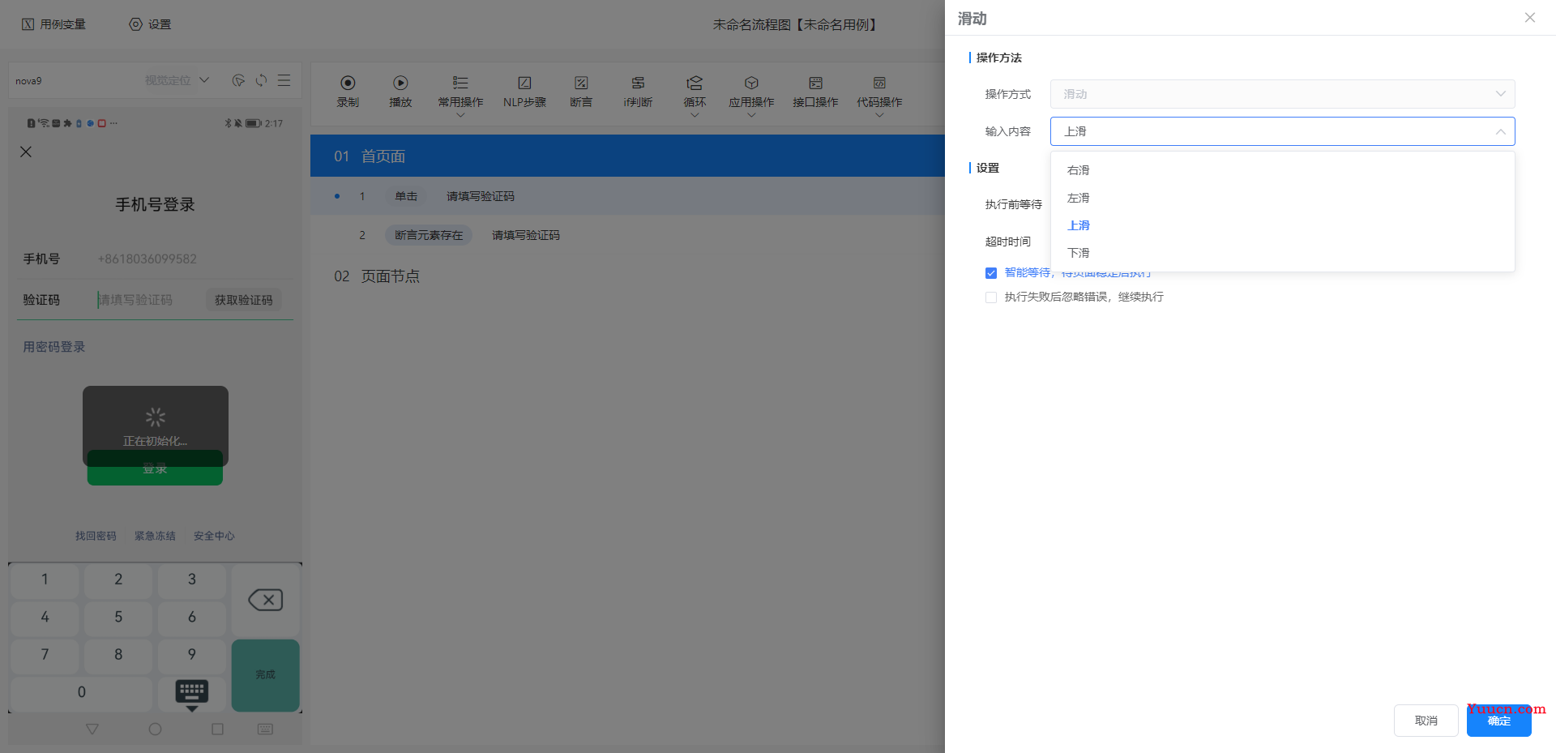Viewport: 1556px width, 753px height.
Task: Open 设置 in the top bar
Action: click(x=150, y=24)
